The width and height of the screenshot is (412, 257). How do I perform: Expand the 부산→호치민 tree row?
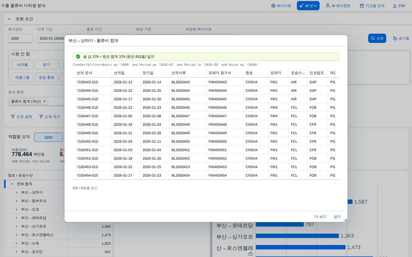tap(16, 252)
